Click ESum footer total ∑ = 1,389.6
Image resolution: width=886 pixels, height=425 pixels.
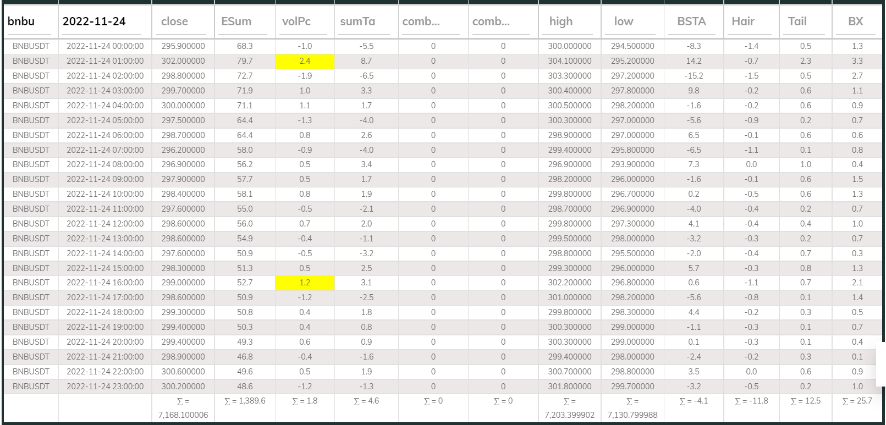click(245, 401)
